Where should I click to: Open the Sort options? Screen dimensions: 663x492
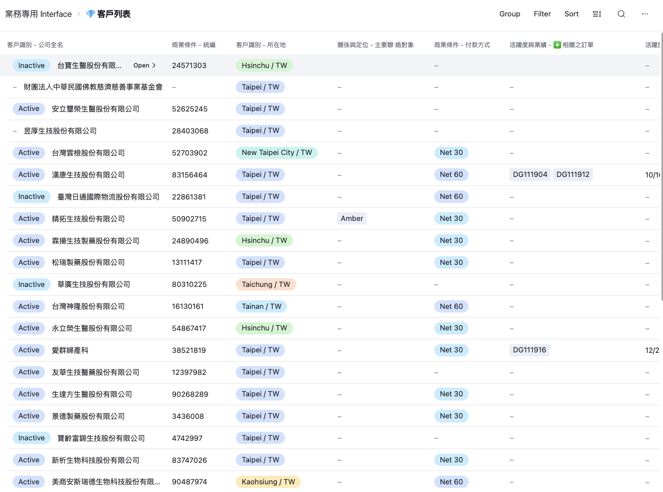tap(571, 14)
